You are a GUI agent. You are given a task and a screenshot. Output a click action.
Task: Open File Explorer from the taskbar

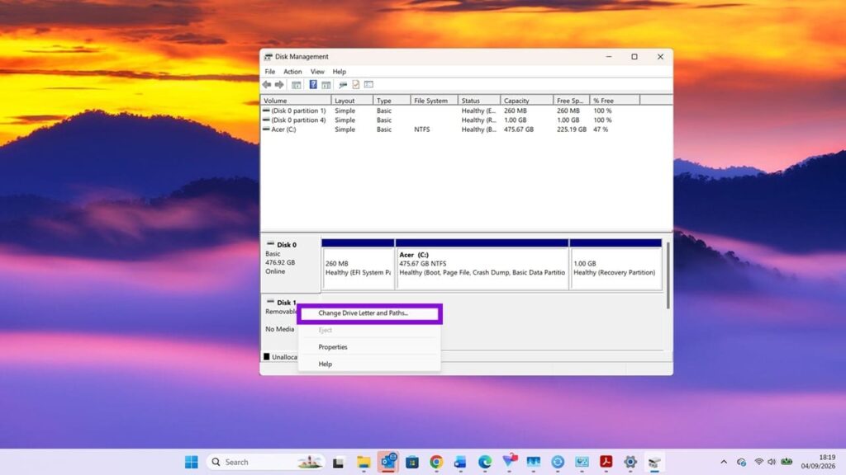click(364, 462)
